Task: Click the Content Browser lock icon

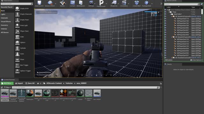Action: pos(161,84)
